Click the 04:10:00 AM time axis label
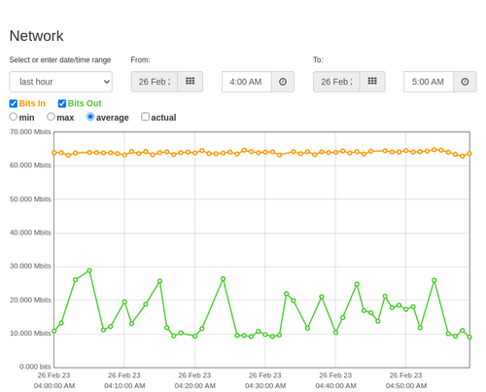Image resolution: width=486 pixels, height=392 pixels. click(x=124, y=386)
